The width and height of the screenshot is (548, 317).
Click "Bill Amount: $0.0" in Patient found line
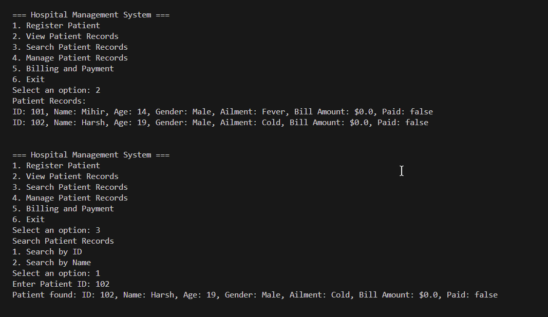(x=398, y=295)
